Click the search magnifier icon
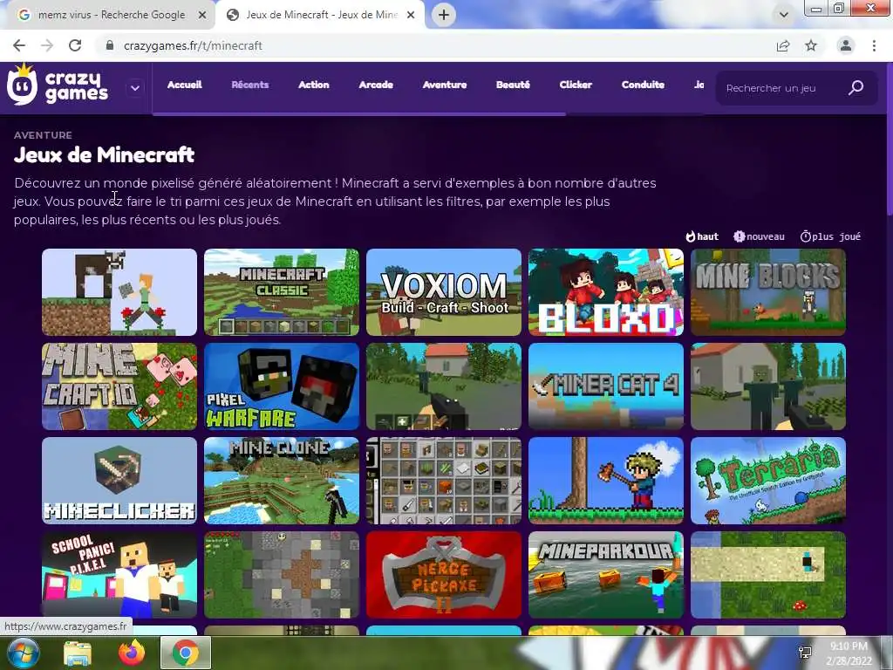The height and width of the screenshot is (670, 893). click(x=856, y=88)
